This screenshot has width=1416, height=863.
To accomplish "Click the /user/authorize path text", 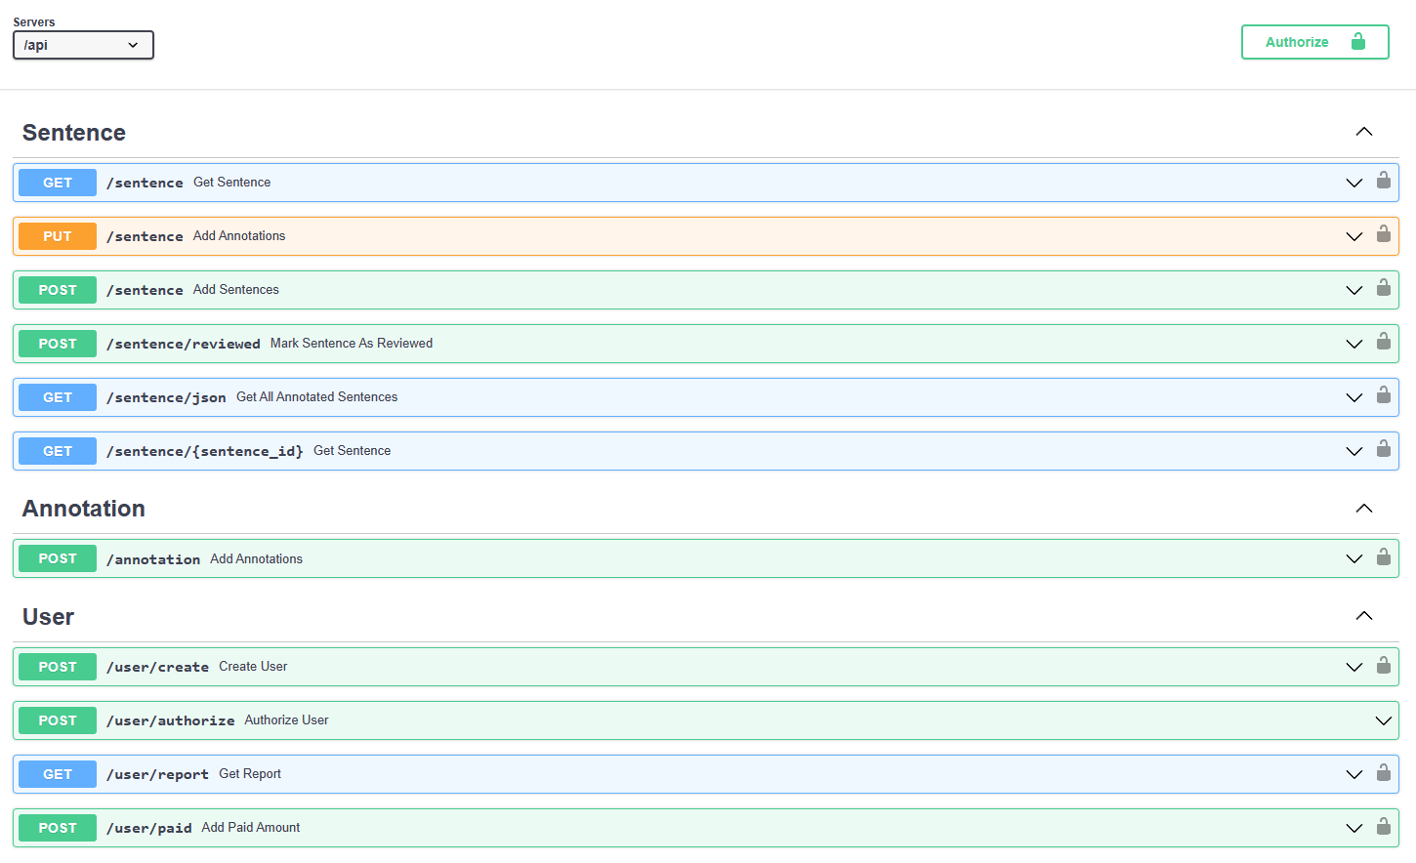I will coord(171,720).
